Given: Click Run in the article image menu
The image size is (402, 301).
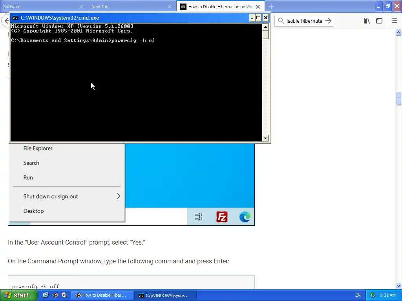Looking at the screenshot, I should [x=28, y=178].
